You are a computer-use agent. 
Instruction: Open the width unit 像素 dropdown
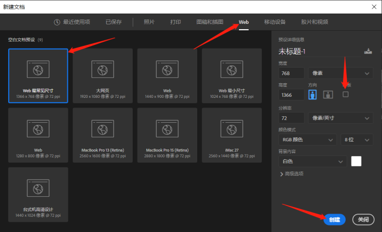pyautogui.click(x=340, y=73)
